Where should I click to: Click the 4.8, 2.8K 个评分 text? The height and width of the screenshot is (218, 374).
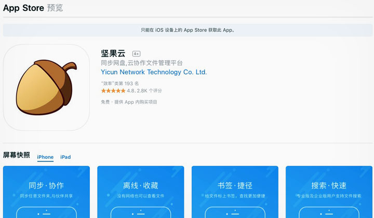click(x=144, y=91)
